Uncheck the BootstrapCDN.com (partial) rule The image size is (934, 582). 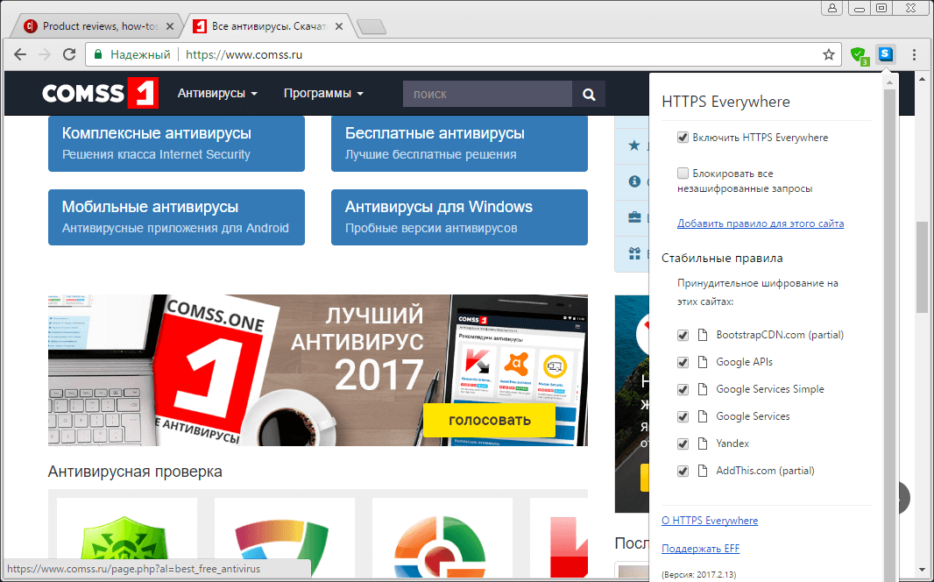683,335
